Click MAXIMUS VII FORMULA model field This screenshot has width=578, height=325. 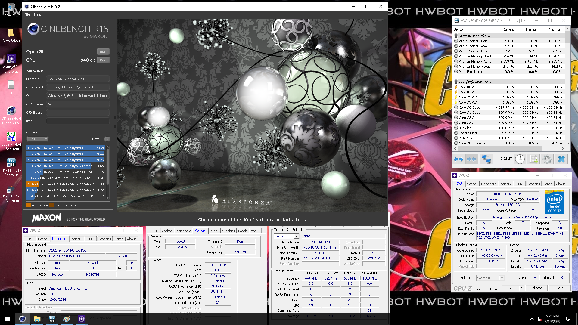coord(76,256)
